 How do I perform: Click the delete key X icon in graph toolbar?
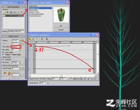[47, 39]
